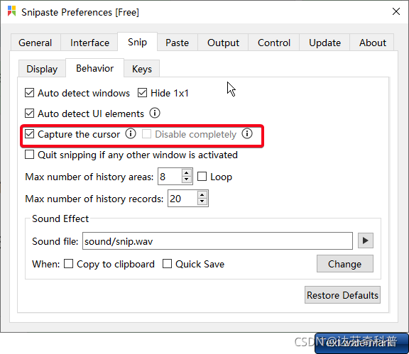Decrease max number of history areas
This screenshot has height=354, width=409.
(187, 179)
